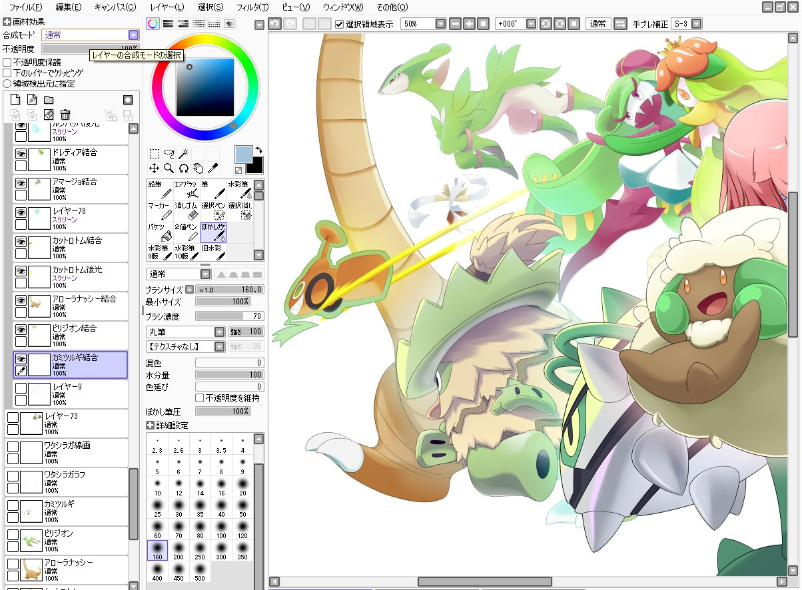Image resolution: width=802 pixels, height=590 pixels.
Task: Select the 選択消し selection eraser tool
Action: [x=239, y=211]
